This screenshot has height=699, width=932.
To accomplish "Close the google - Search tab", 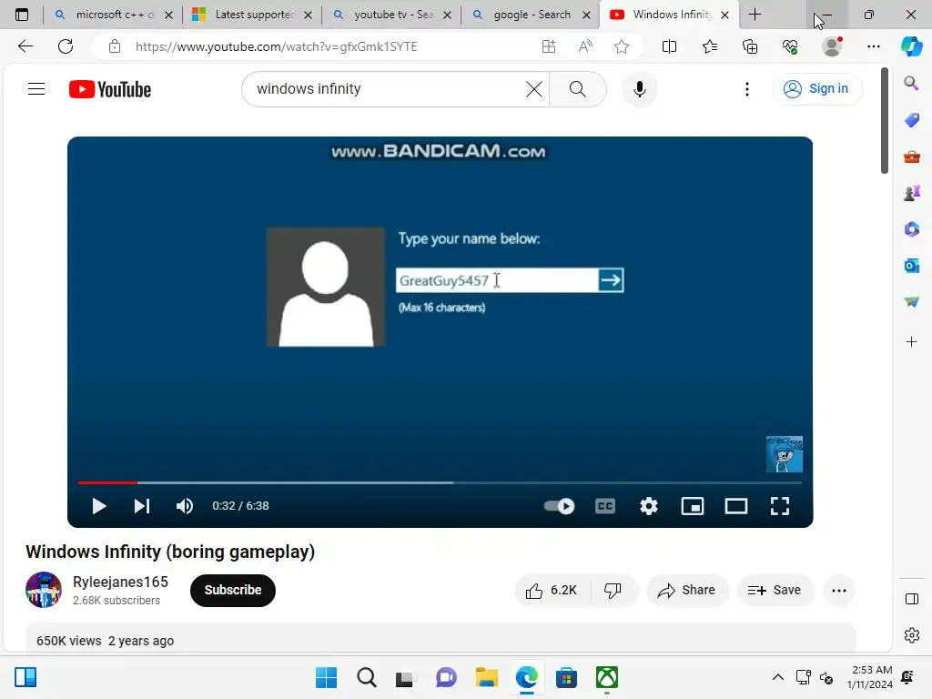I will point(586,15).
